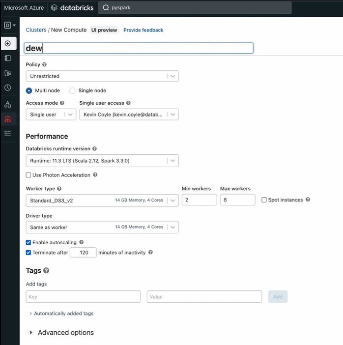343x345 pixels.
Task: Select the Multi node option
Action: 29,90
